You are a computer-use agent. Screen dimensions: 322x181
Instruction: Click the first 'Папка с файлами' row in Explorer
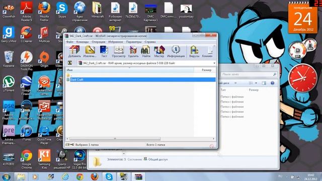click(x=232, y=97)
